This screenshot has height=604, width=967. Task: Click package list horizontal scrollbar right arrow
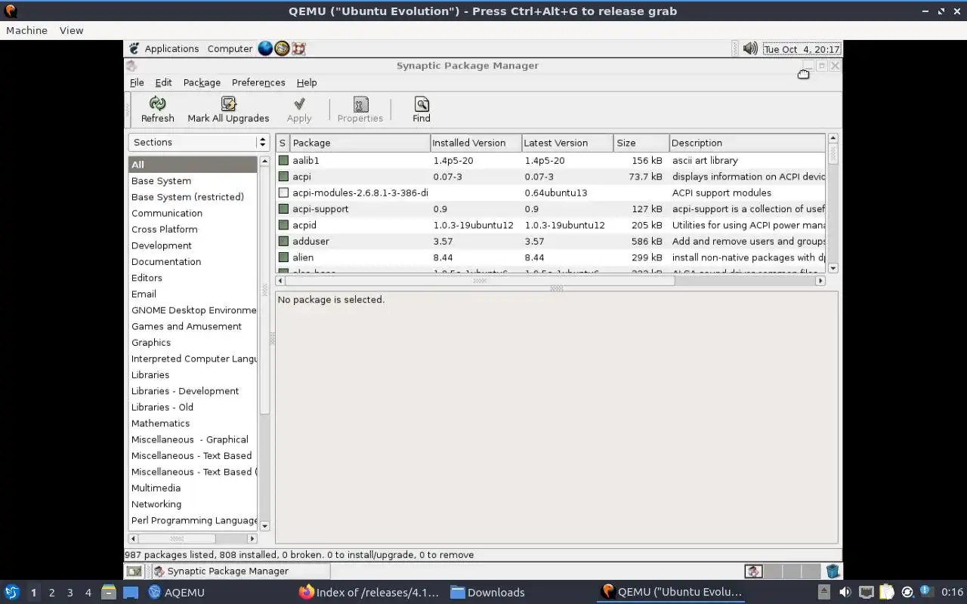click(x=820, y=280)
